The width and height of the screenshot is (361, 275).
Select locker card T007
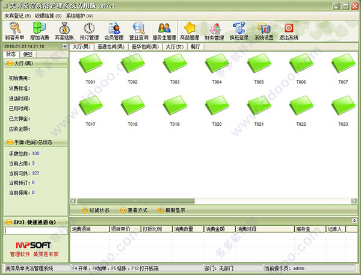[x=344, y=69]
